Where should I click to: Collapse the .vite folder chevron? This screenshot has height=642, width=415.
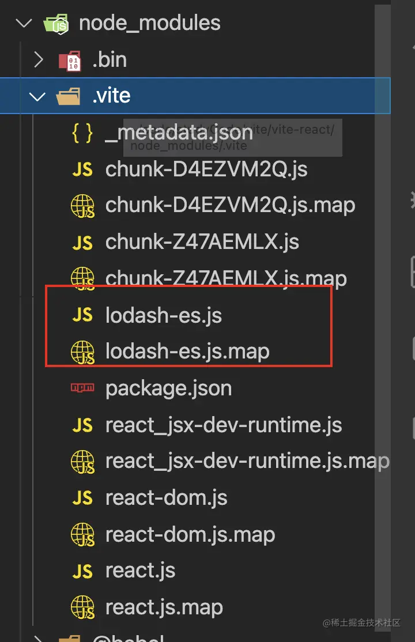(x=37, y=97)
